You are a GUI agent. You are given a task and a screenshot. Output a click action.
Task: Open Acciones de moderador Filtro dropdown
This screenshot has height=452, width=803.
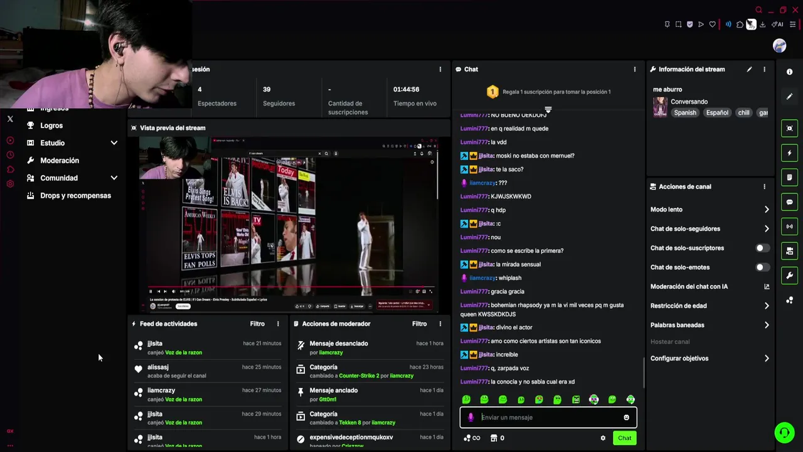point(419,324)
